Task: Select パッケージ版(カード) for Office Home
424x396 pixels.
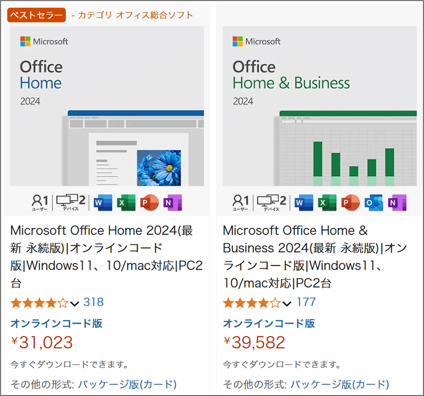Action: (x=127, y=384)
